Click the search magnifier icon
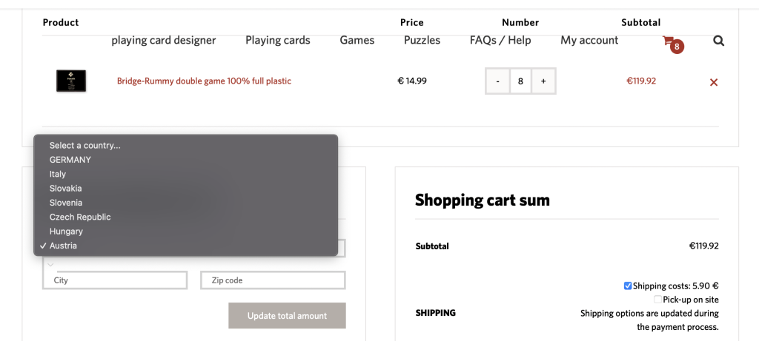The width and height of the screenshot is (759, 341). coord(719,41)
